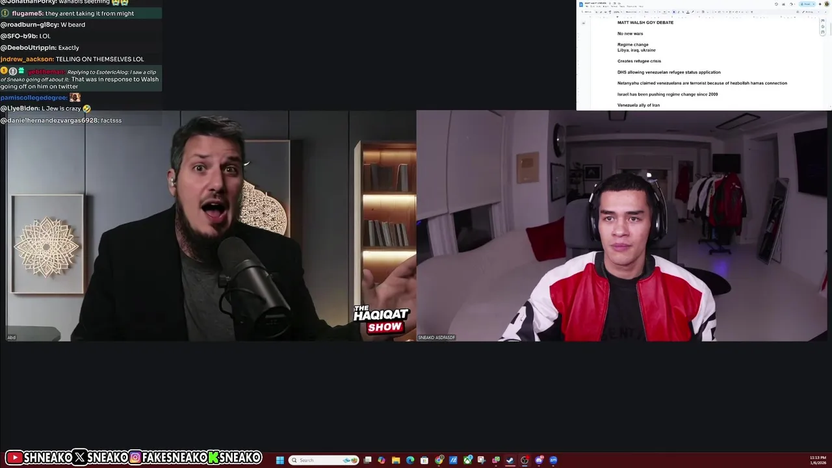Click 'Israel has been pushing regime change' line

click(668, 94)
